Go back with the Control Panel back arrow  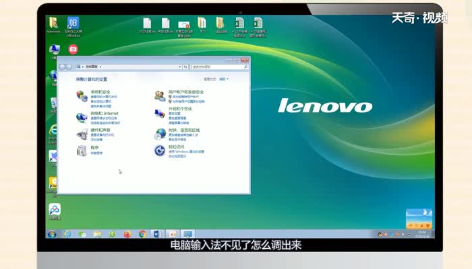point(62,67)
